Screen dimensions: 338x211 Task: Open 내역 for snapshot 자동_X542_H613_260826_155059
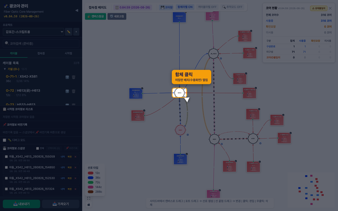(x=62, y=157)
